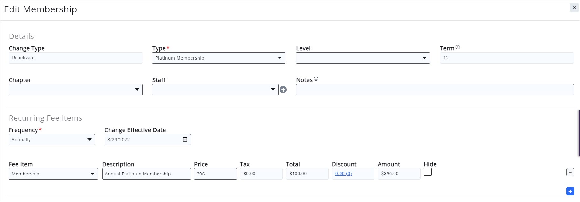Image resolution: width=580 pixels, height=202 pixels.
Task: Open the Chapter dropdown
Action: point(76,90)
